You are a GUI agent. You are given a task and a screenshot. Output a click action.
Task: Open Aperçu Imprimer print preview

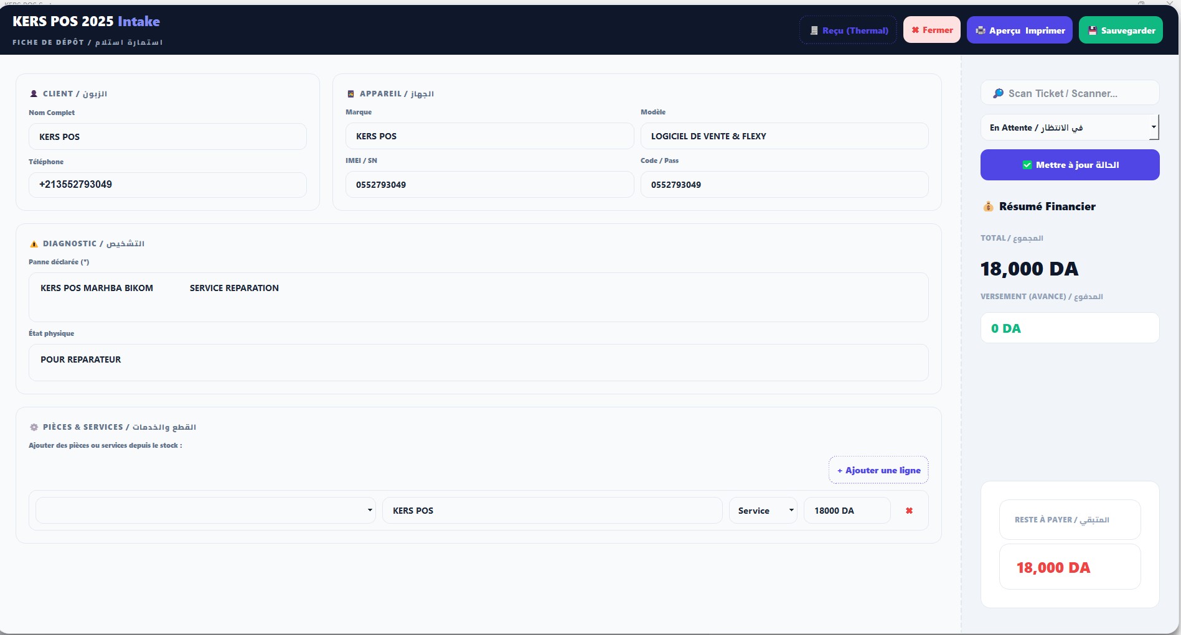coord(1019,30)
